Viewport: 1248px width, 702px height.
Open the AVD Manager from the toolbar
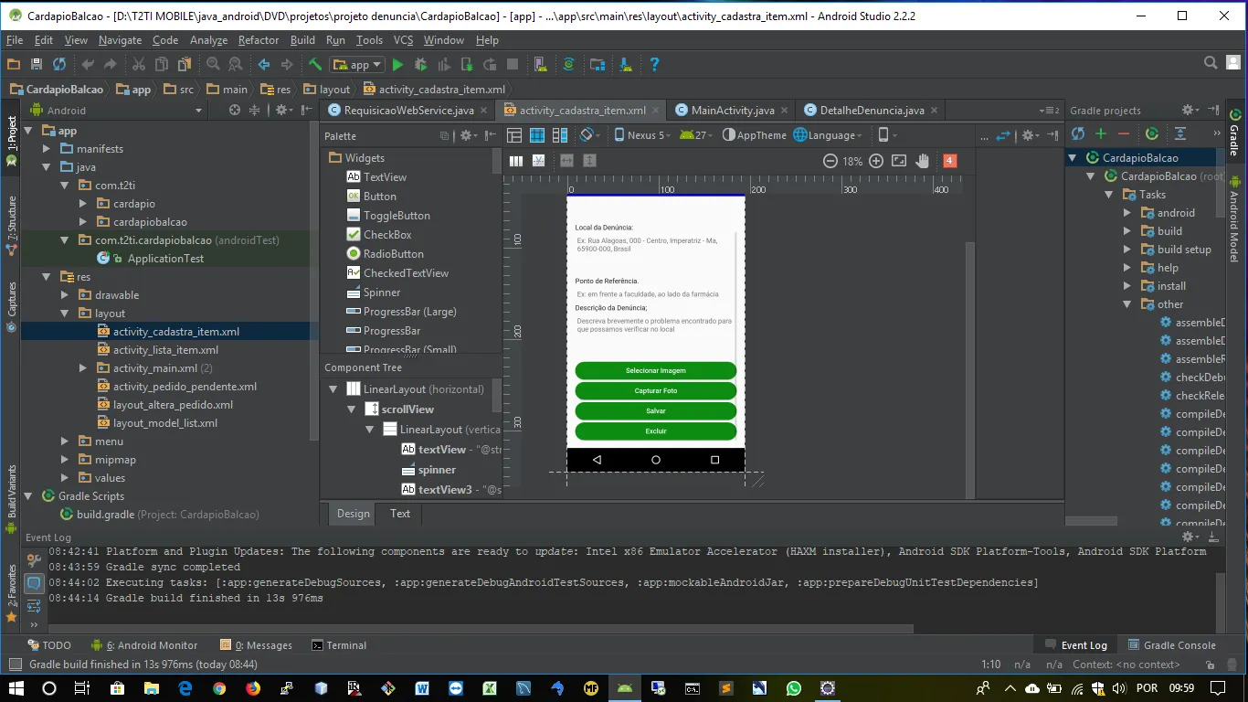[x=541, y=65]
